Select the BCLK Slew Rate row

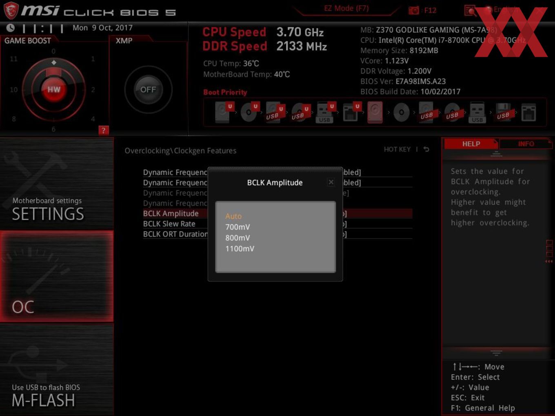pos(277,223)
